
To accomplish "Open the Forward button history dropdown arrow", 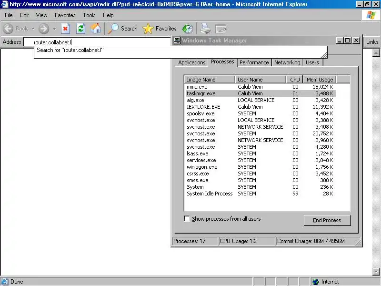I will point(55,29).
